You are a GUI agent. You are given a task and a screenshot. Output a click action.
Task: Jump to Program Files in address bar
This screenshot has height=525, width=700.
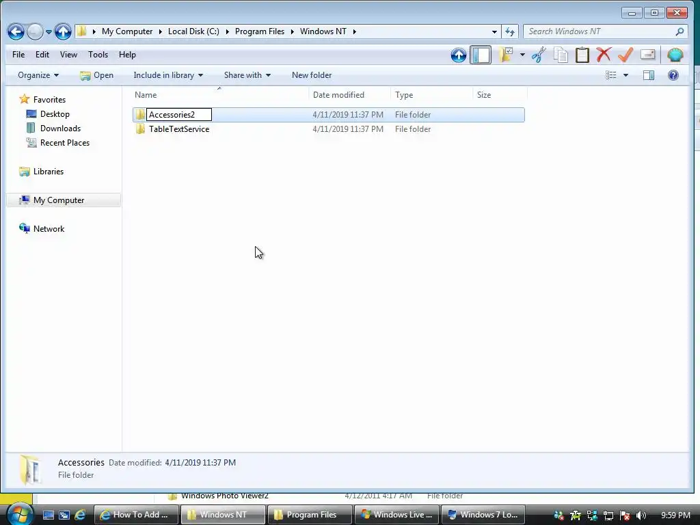(259, 31)
